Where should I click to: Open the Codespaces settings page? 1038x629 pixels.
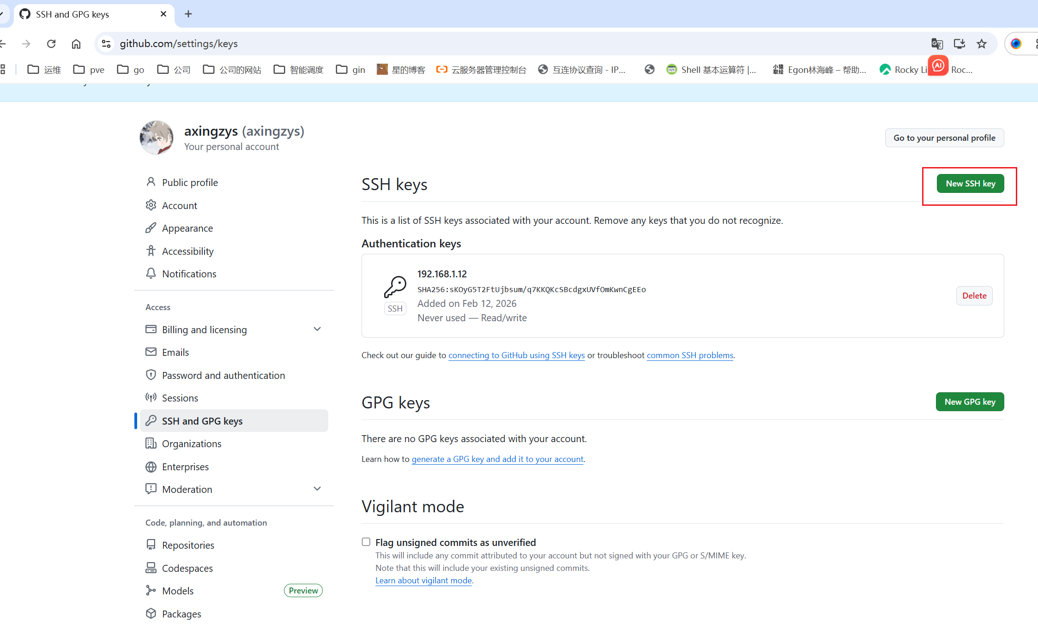pyautogui.click(x=187, y=568)
